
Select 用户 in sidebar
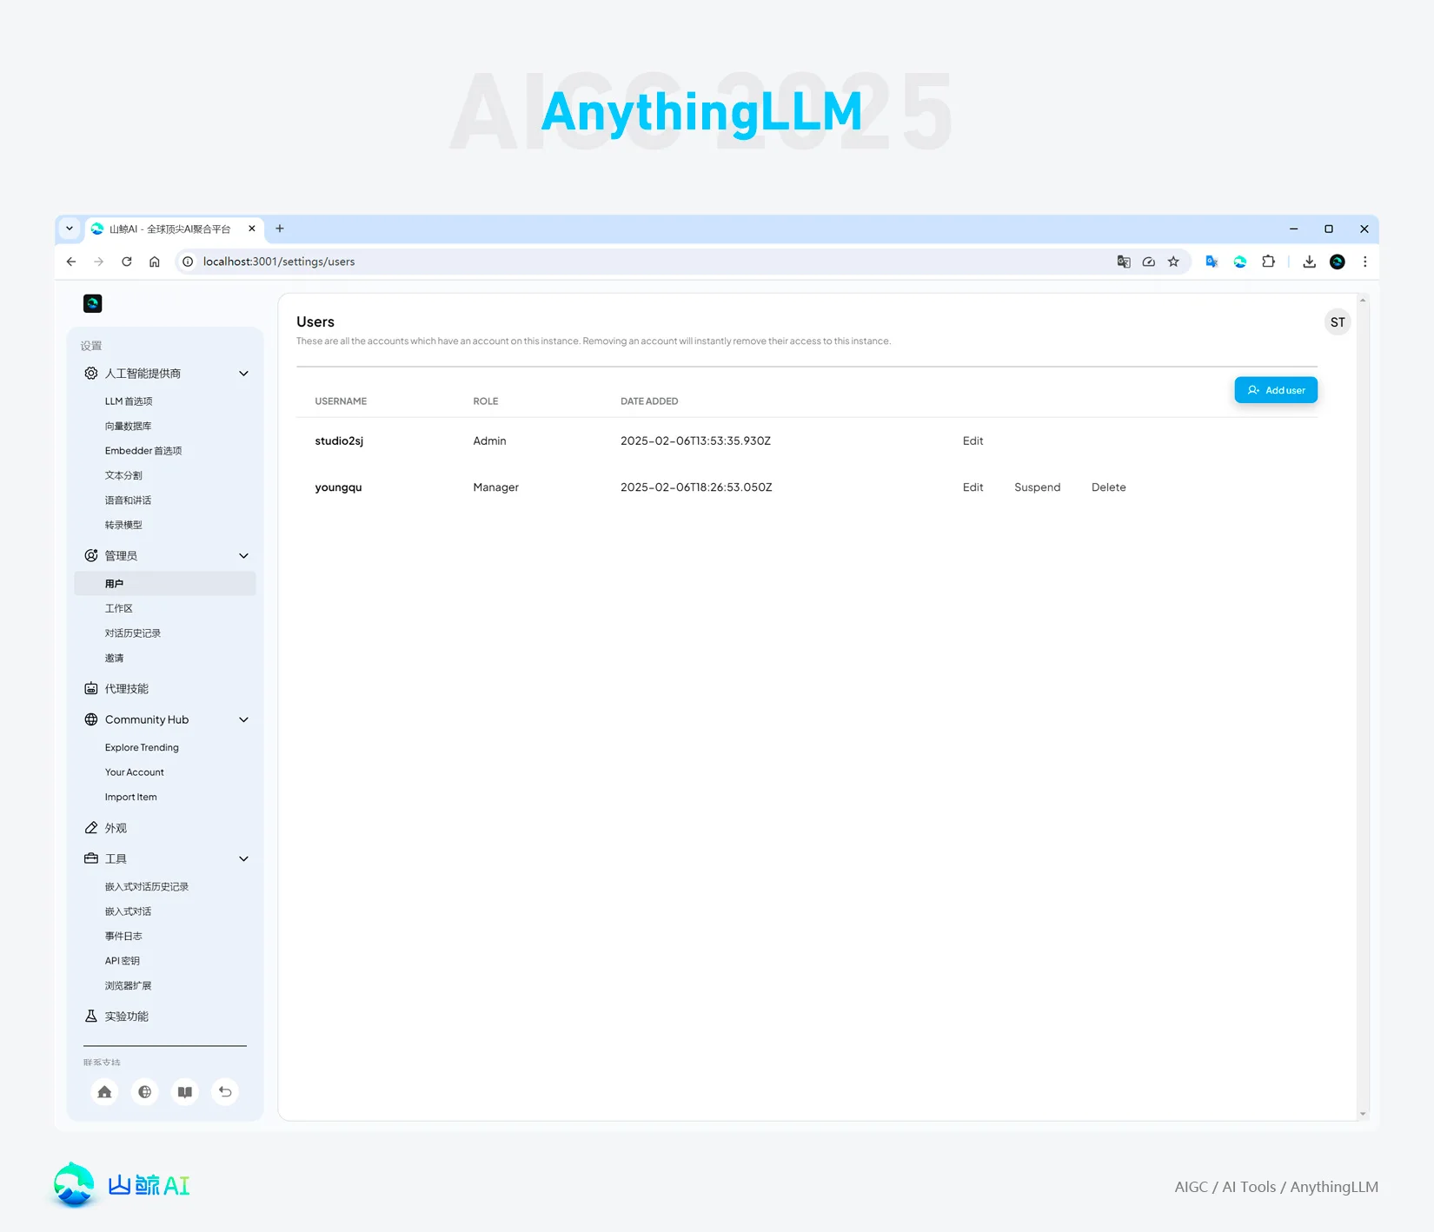(x=165, y=584)
